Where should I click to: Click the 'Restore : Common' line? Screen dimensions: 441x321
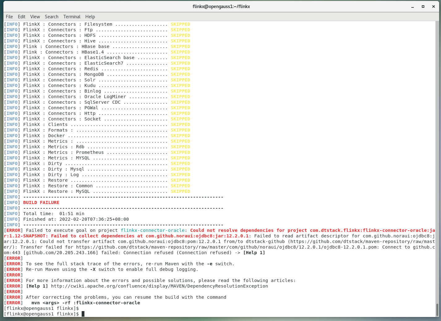point(97,186)
